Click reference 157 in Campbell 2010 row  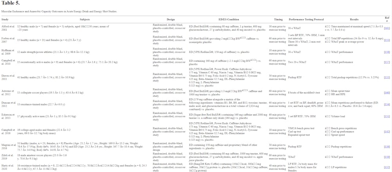387,62
